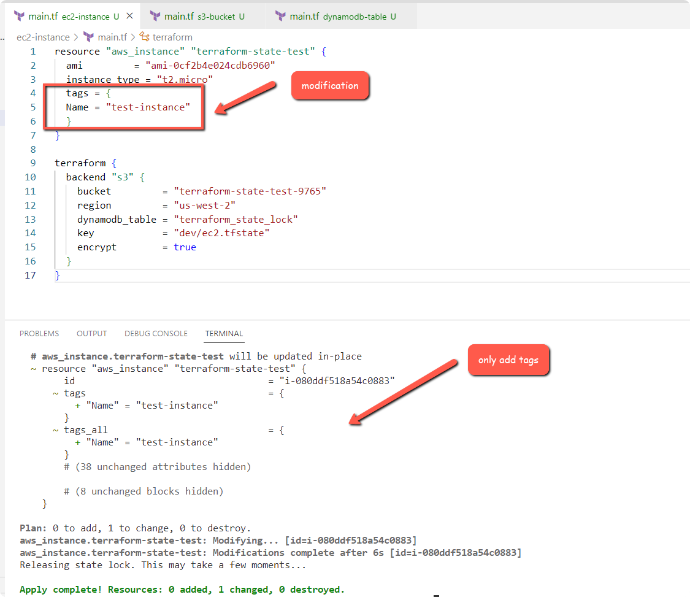
Task: Open the PROBLEMS panel tab
Action: [x=39, y=333]
